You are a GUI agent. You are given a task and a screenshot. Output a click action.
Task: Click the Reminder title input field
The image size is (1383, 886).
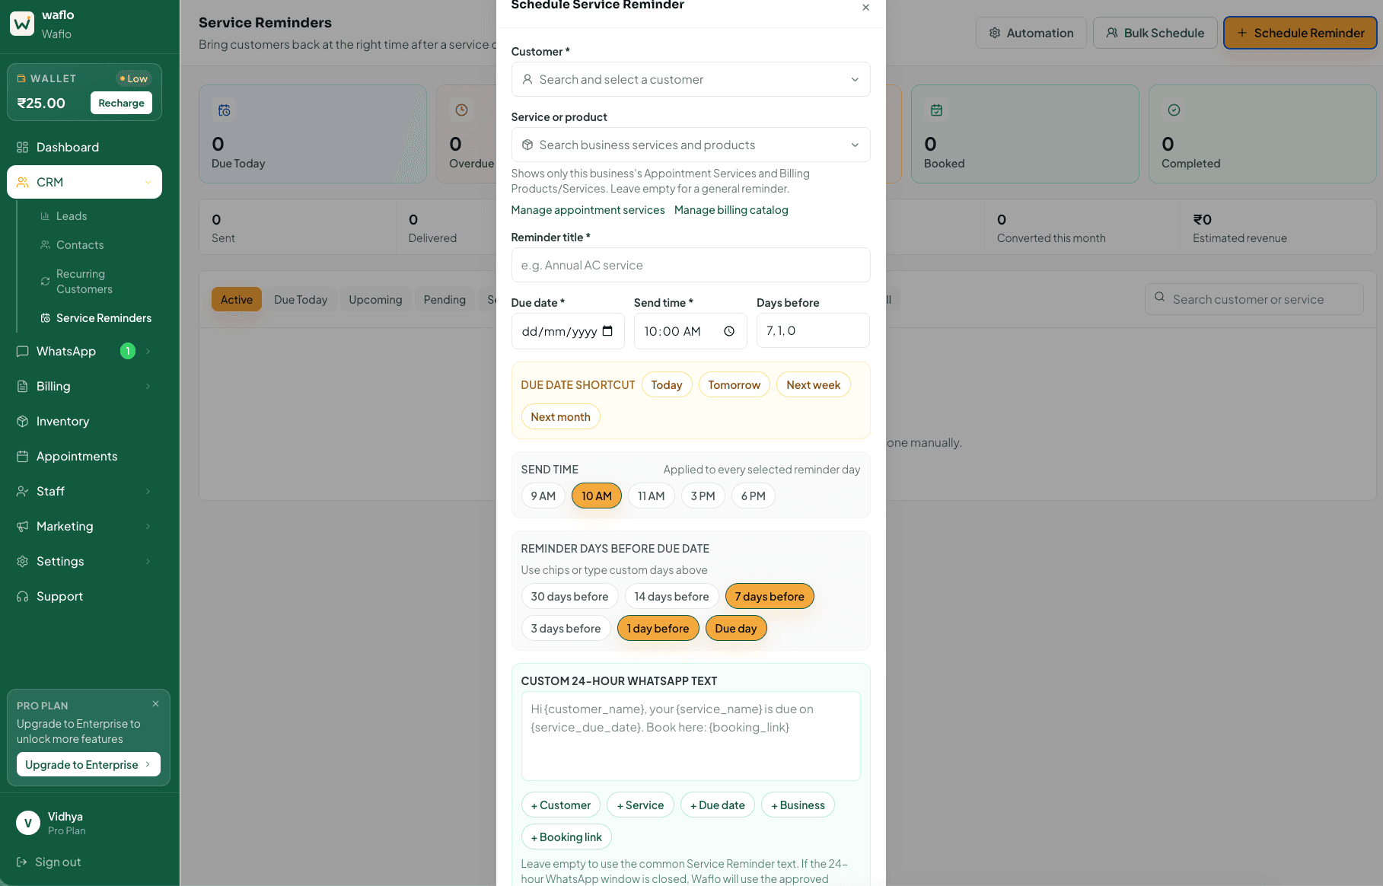click(690, 265)
